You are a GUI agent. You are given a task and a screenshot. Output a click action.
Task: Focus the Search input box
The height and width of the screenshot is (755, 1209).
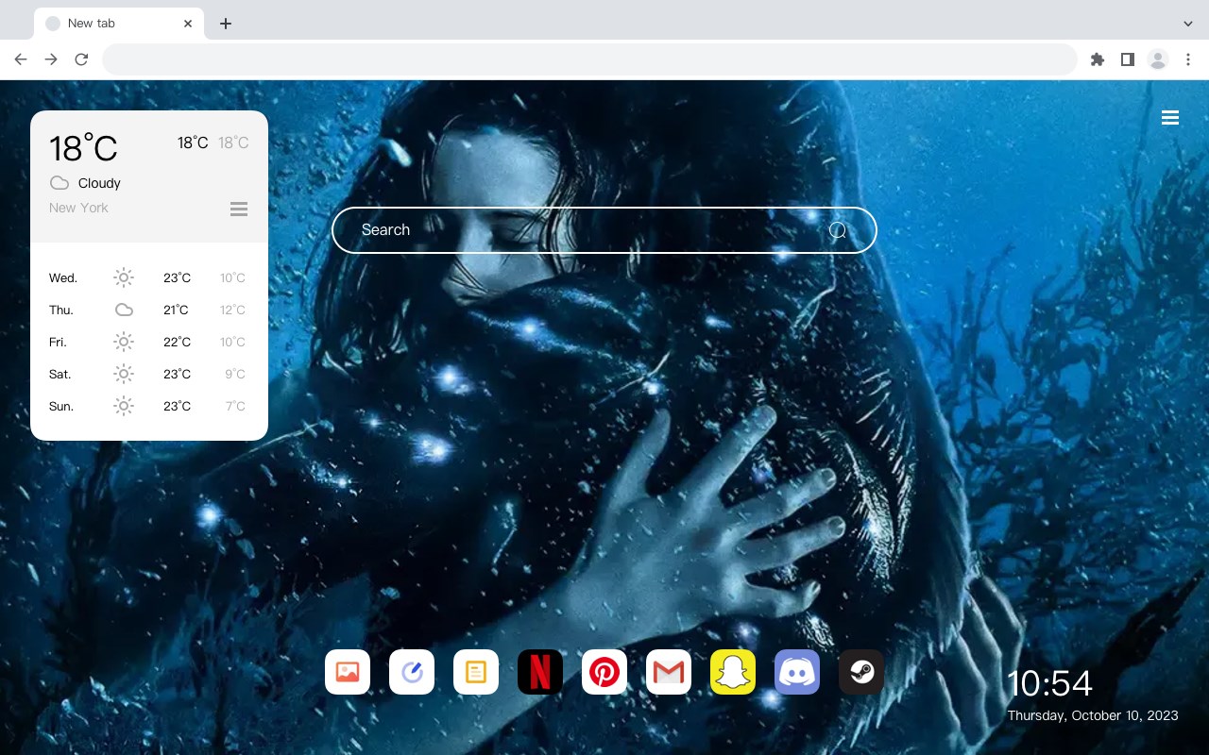pyautogui.click(x=604, y=230)
